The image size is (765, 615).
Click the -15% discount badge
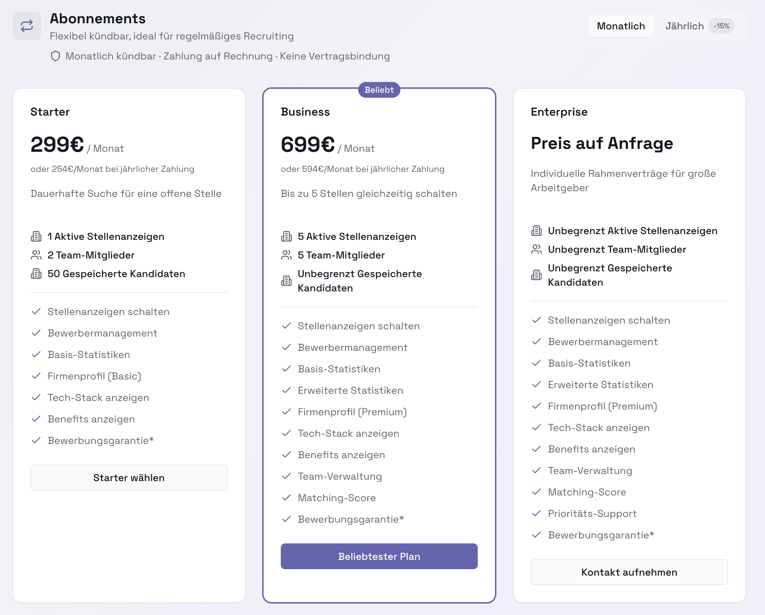click(x=721, y=25)
